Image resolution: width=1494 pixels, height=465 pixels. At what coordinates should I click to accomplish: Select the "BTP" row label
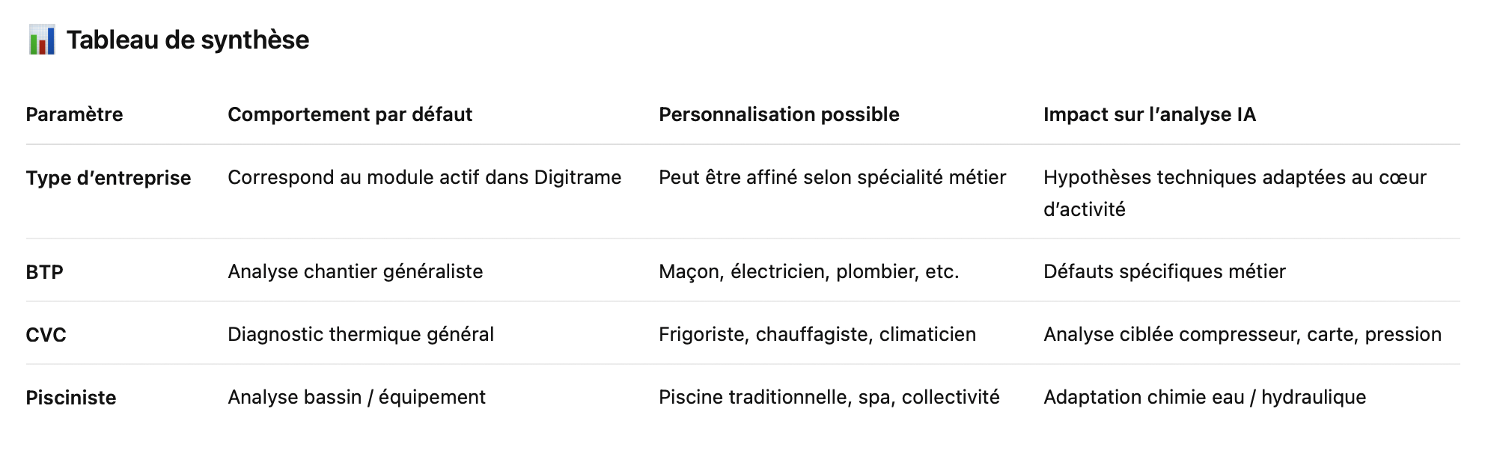44,272
